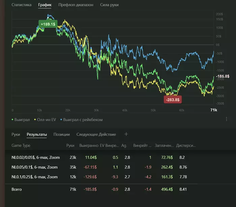Open the three-dot chart options menu
This screenshot has width=236, height=207.
pos(227,119)
